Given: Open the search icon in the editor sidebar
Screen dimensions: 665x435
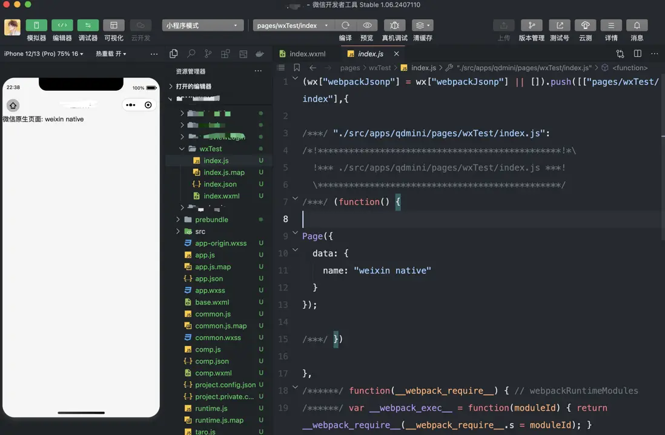Looking at the screenshot, I should [x=191, y=54].
